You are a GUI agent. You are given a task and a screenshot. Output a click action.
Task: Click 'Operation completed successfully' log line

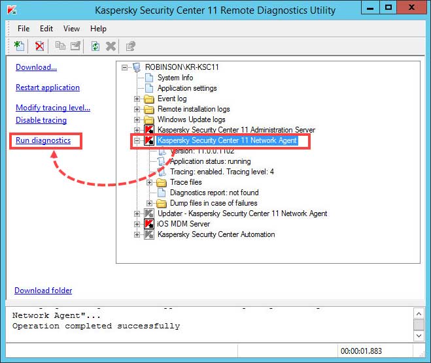pos(96,326)
